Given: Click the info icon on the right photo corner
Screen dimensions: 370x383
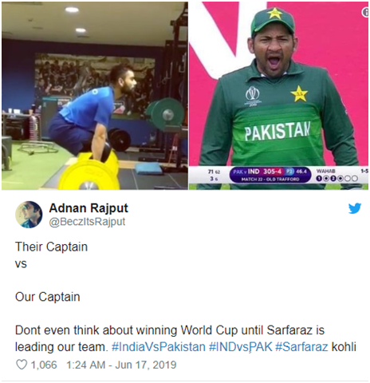Looking at the screenshot, I should (366, 12).
